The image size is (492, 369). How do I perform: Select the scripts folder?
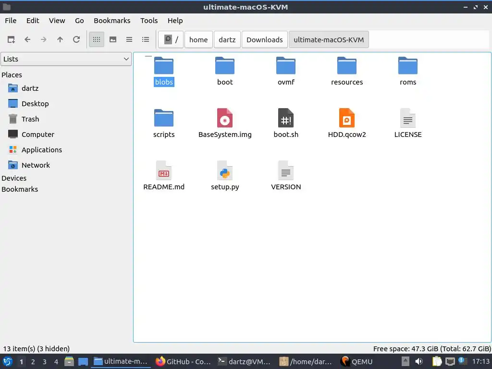[164, 123]
